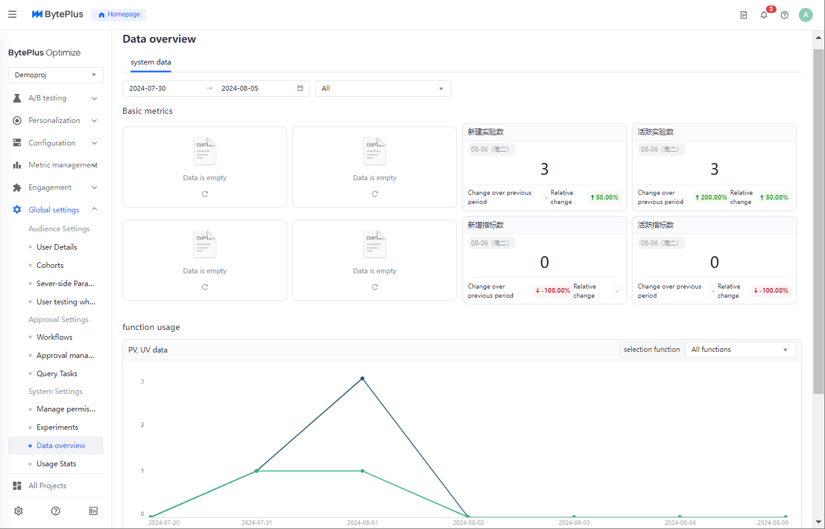Click the BytePlus logo
Screen dimensions: 825x529
click(x=57, y=15)
